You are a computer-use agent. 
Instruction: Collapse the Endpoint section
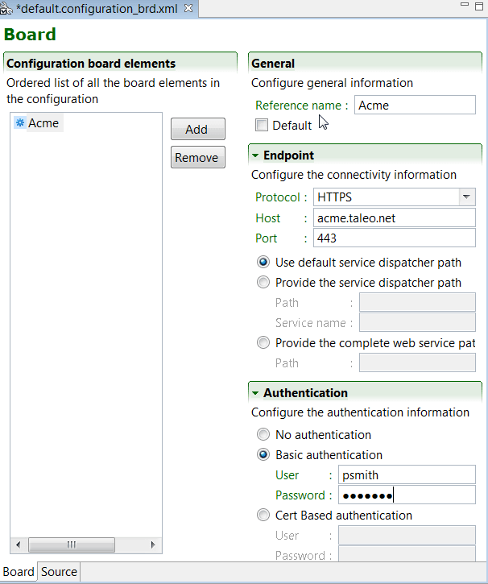pyautogui.click(x=255, y=155)
